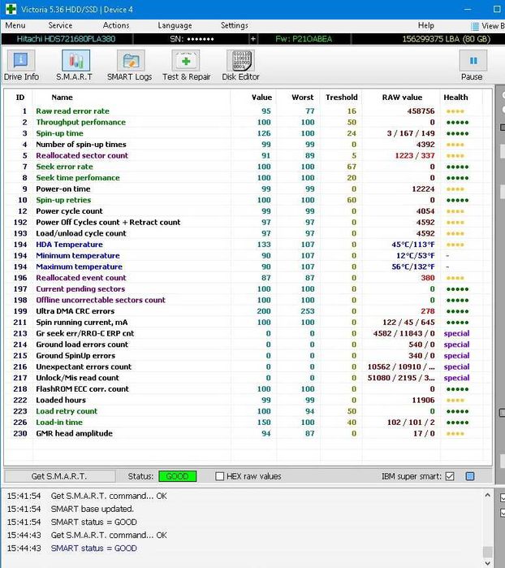Open the Service menu
The width and height of the screenshot is (505, 568).
click(60, 25)
